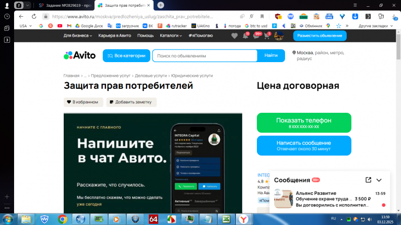The height and width of the screenshot is (225, 401).
Task: Click Показать телефон button
Action: pyautogui.click(x=304, y=123)
